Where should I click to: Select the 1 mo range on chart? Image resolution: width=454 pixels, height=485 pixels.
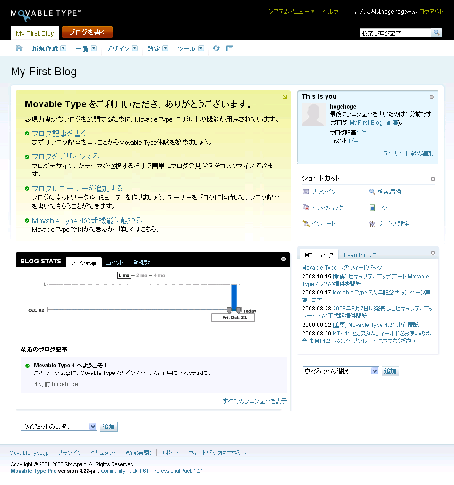124,275
